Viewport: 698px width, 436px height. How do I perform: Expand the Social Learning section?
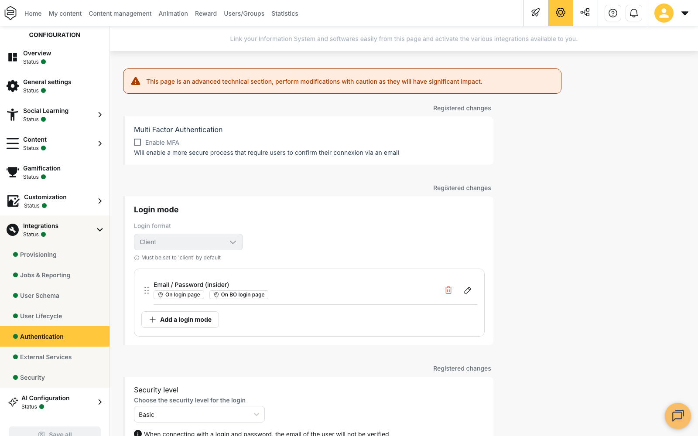100,115
